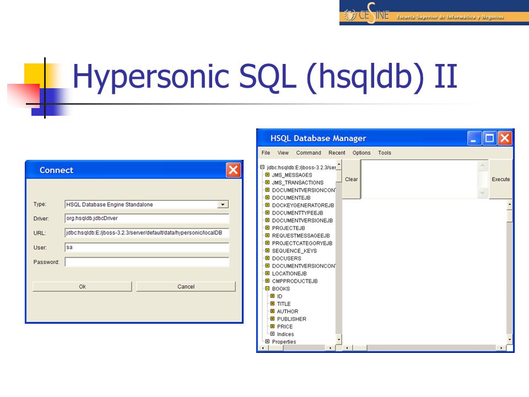Collapse the jdbc:hsqldb root tree node
This screenshot has width=529, height=397.
pyautogui.click(x=262, y=167)
